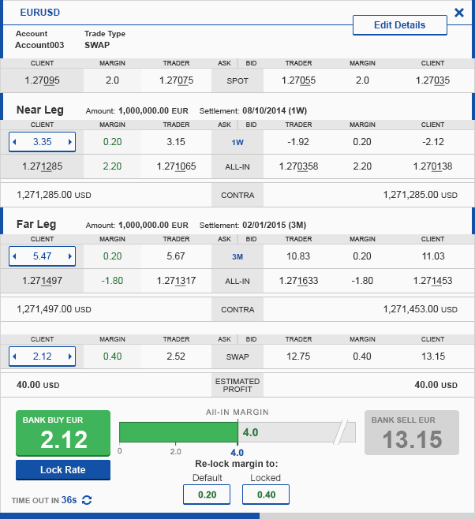The image size is (475, 519).
Task: Decrease swap client 2.12 value
Action: pyautogui.click(x=14, y=357)
